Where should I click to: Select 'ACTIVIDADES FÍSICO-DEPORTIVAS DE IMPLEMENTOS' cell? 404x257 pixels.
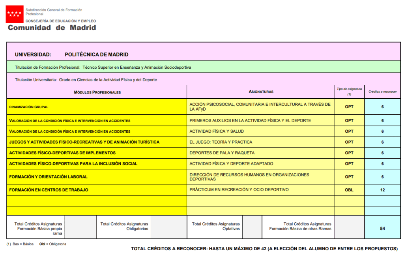click(x=97, y=153)
